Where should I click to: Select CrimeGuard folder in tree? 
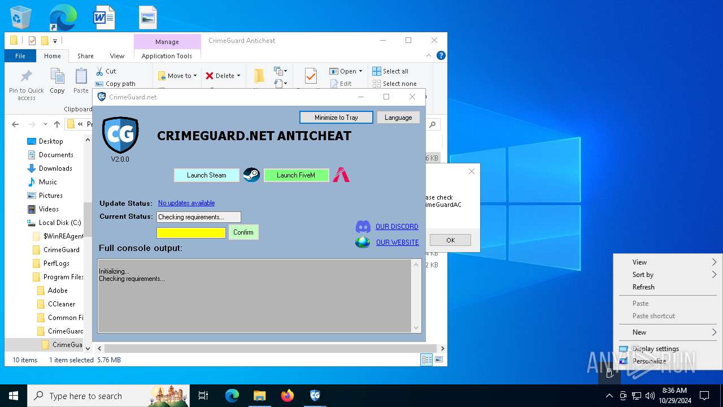(x=61, y=250)
